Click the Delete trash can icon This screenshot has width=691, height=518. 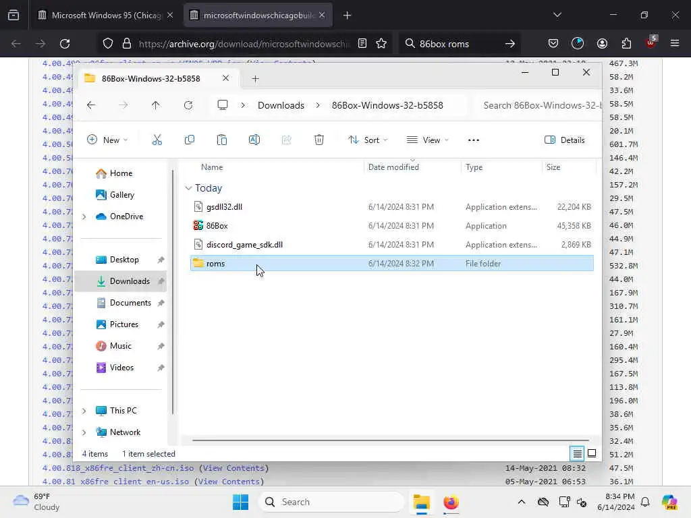point(319,140)
